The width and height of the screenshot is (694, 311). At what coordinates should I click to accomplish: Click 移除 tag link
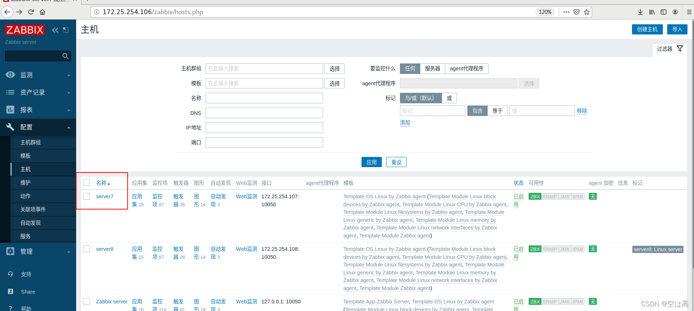[x=582, y=111]
